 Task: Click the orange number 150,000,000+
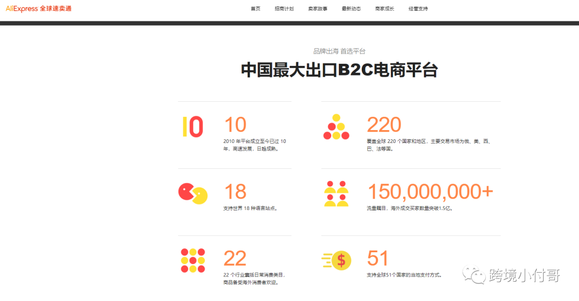[430, 191]
